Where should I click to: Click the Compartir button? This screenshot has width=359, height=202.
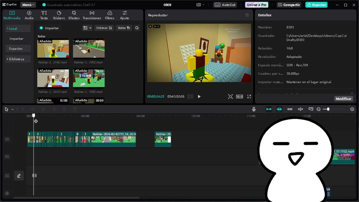pos(289,5)
